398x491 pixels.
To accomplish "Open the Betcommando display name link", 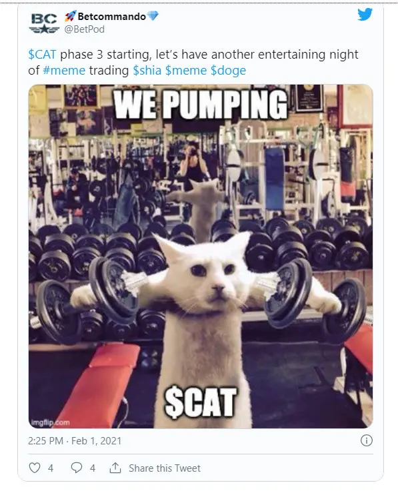I will click(x=111, y=16).
